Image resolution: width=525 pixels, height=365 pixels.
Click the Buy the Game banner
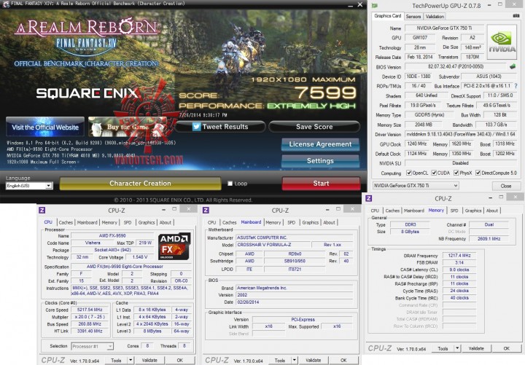127,127
